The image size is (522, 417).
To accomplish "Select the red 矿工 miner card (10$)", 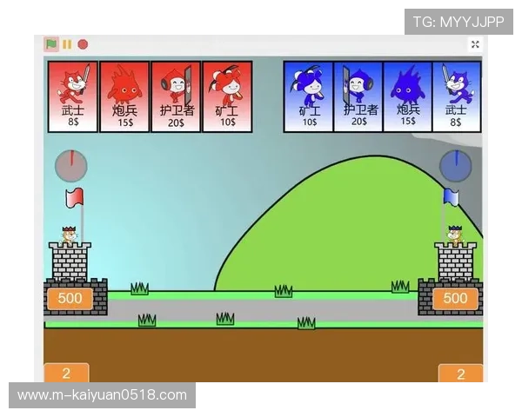I will pyautogui.click(x=227, y=96).
